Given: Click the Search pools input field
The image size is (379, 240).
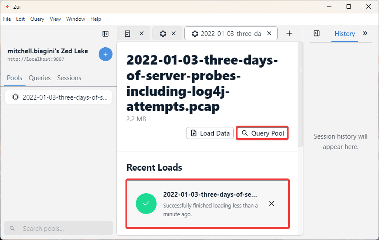Looking at the screenshot, I should tap(58, 228).
